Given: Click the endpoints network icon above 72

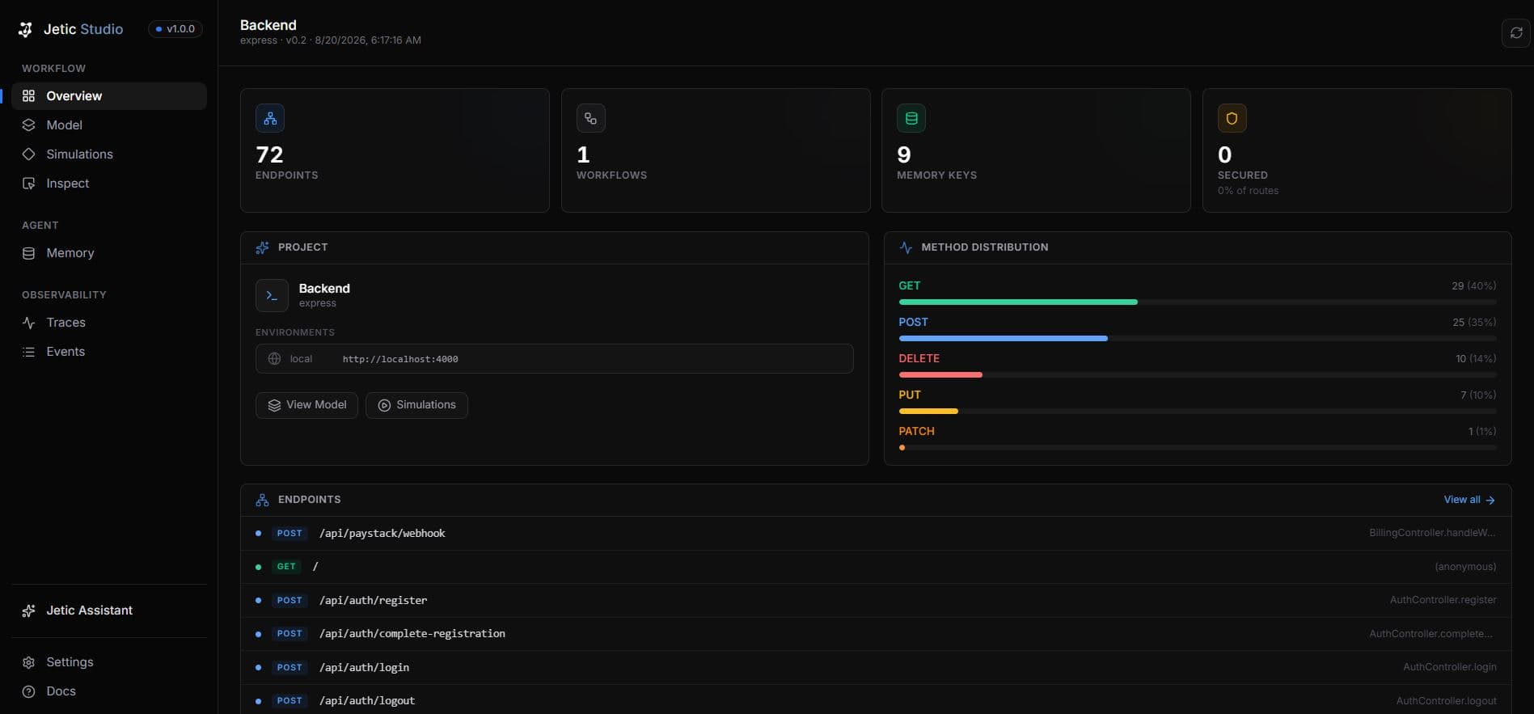Looking at the screenshot, I should 270,118.
